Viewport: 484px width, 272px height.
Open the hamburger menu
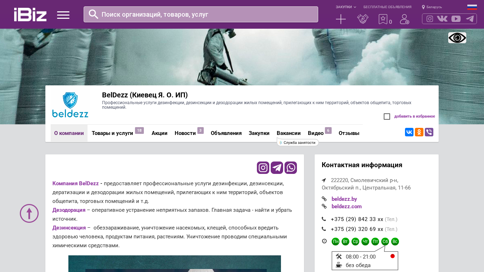63,15
